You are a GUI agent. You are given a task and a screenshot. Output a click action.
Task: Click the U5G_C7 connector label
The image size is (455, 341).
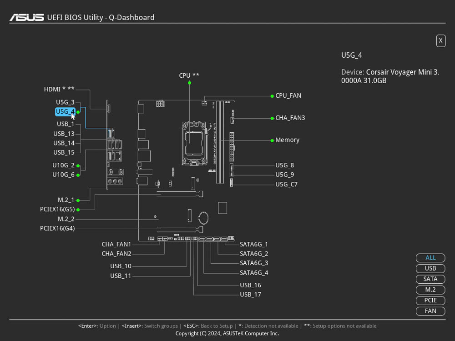click(286, 185)
